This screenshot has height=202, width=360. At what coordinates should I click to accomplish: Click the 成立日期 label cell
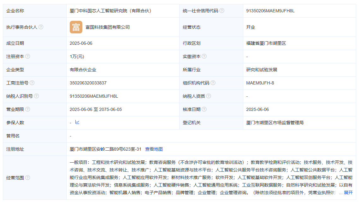[35, 43]
